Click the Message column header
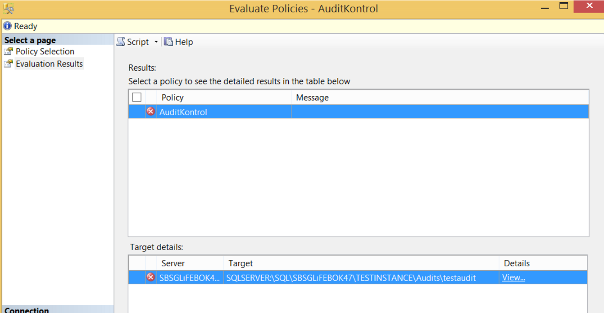Screen dimensions: 604x313 pos(440,98)
